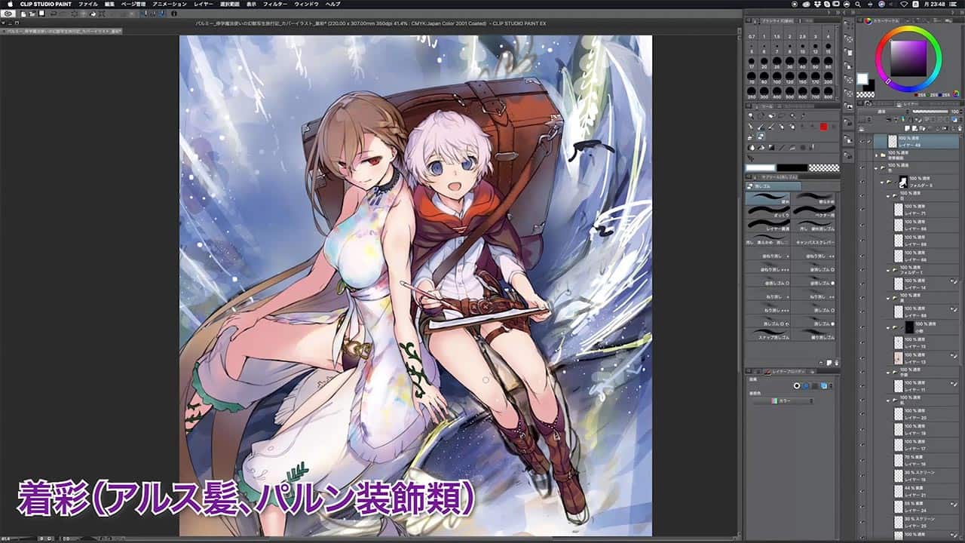The image size is (965, 543).
Task: Open the 編集 menu
Action: coord(110,4)
